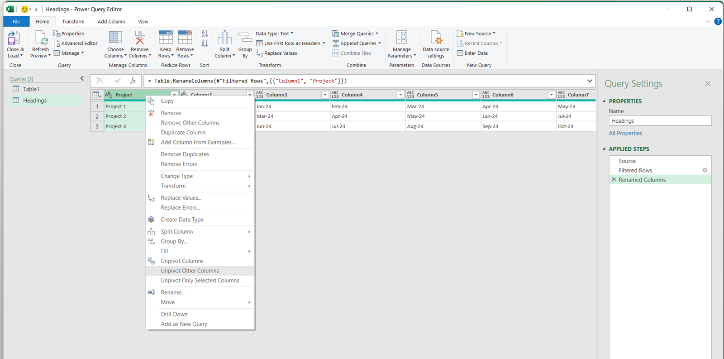Click the Manage Parameters icon
Screen dimensions: 724x359
(401, 38)
